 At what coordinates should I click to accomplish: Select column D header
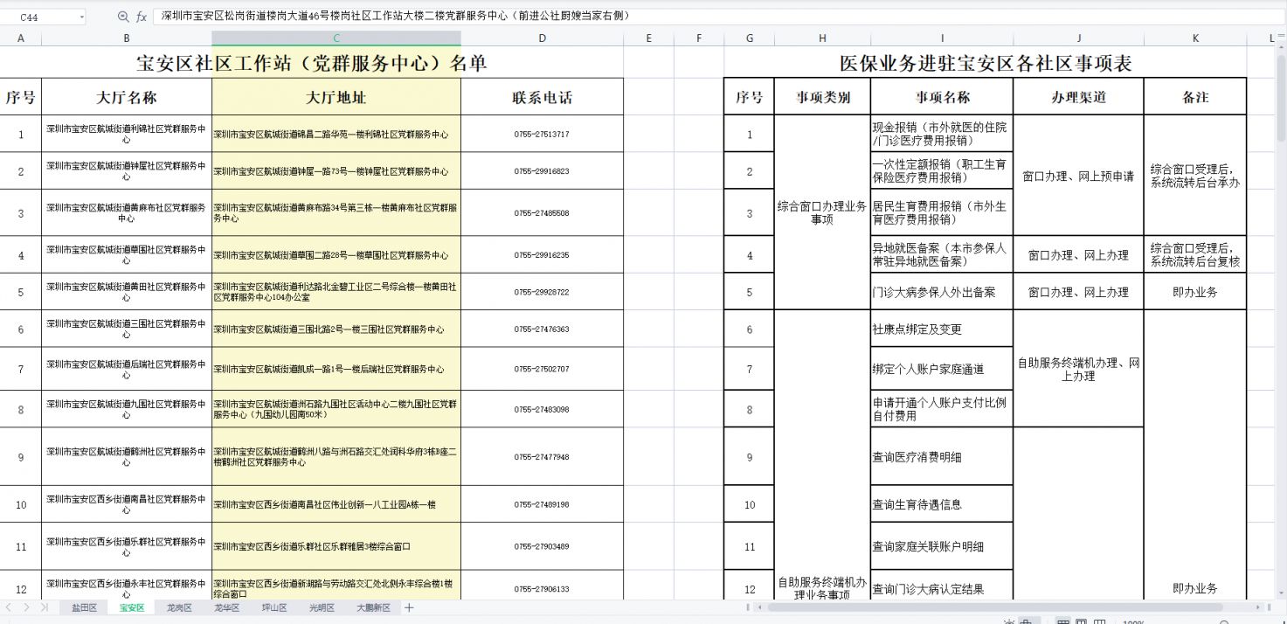(543, 38)
